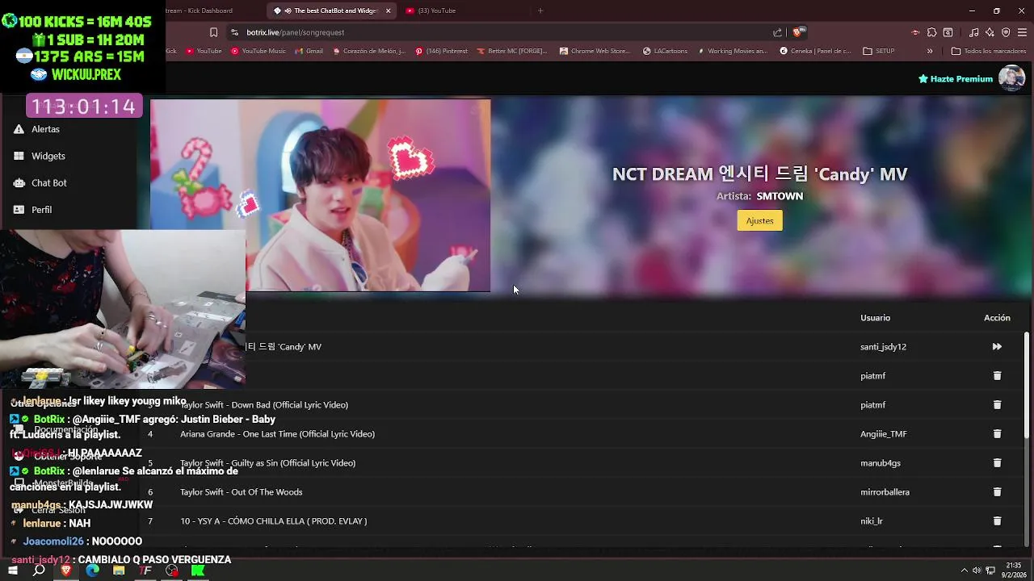Open Todos los marcadores folder
The width and height of the screenshot is (1034, 581).
[989, 51]
